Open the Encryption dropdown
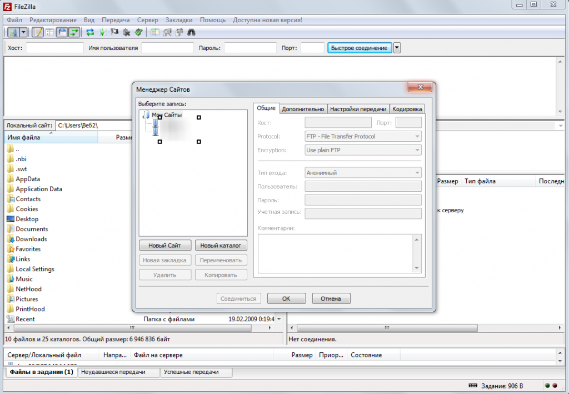569x394 pixels. point(363,150)
